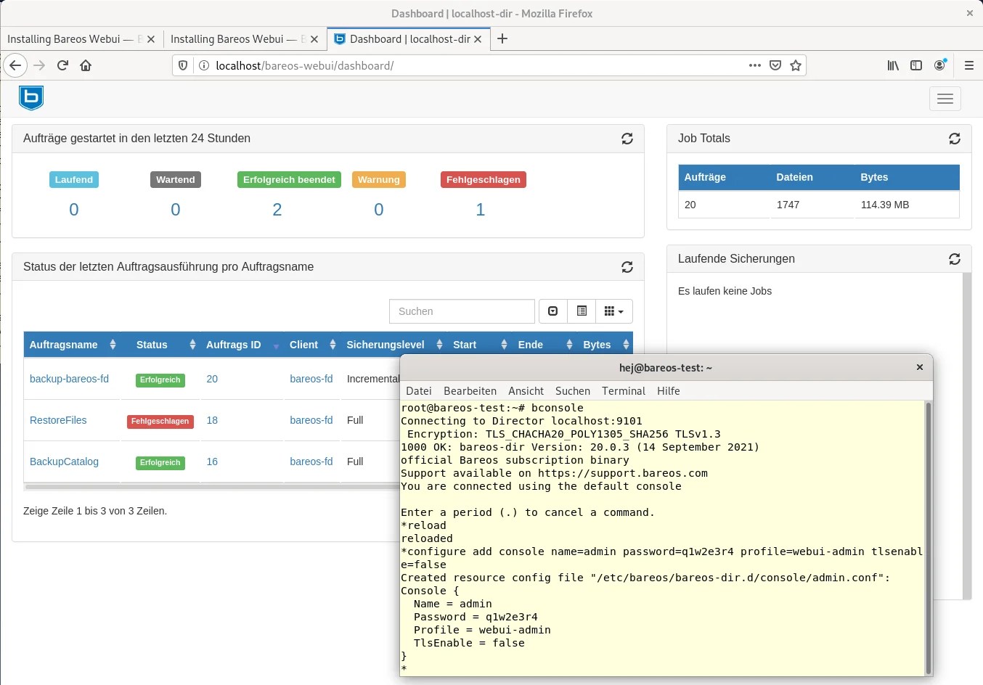983x685 pixels.
Task: Open page actions three-dots menu in URL bar
Action: (755, 65)
